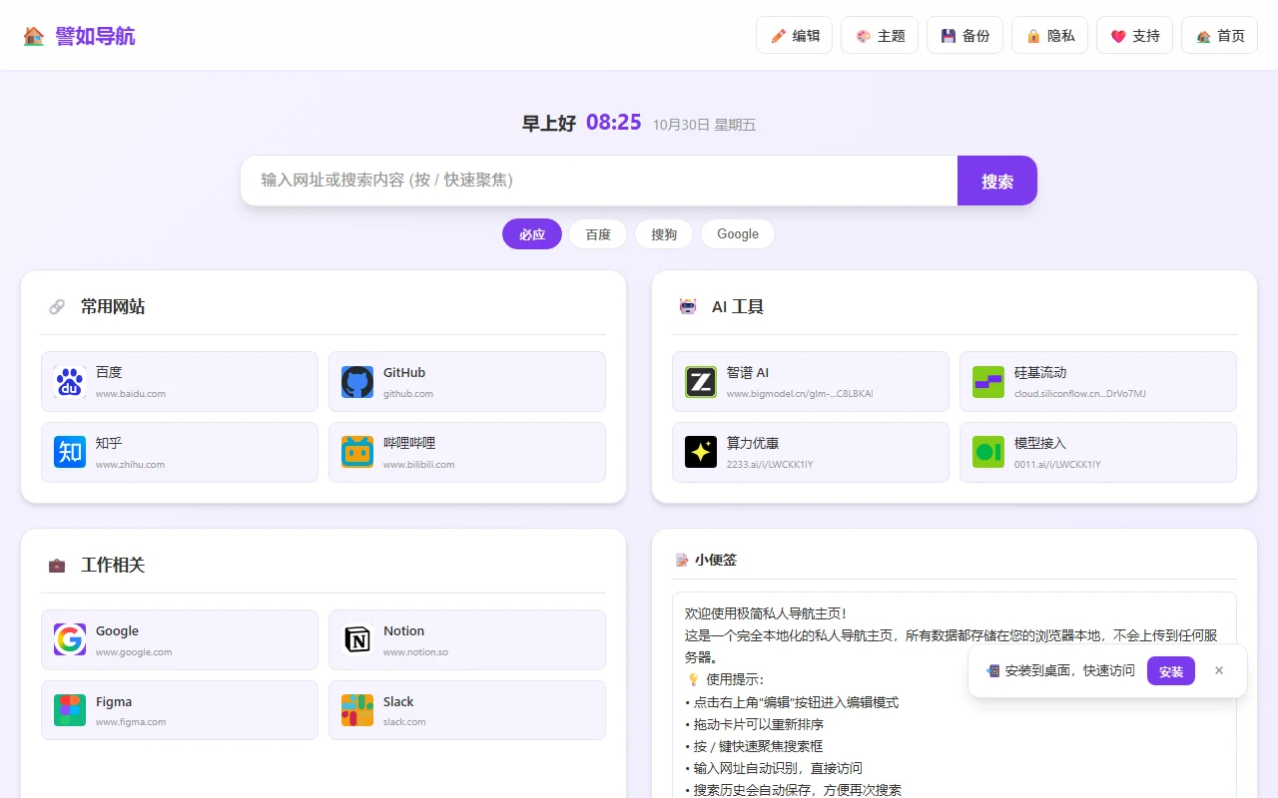Click the Google G logo icon
The image size is (1278, 798).
(70, 639)
